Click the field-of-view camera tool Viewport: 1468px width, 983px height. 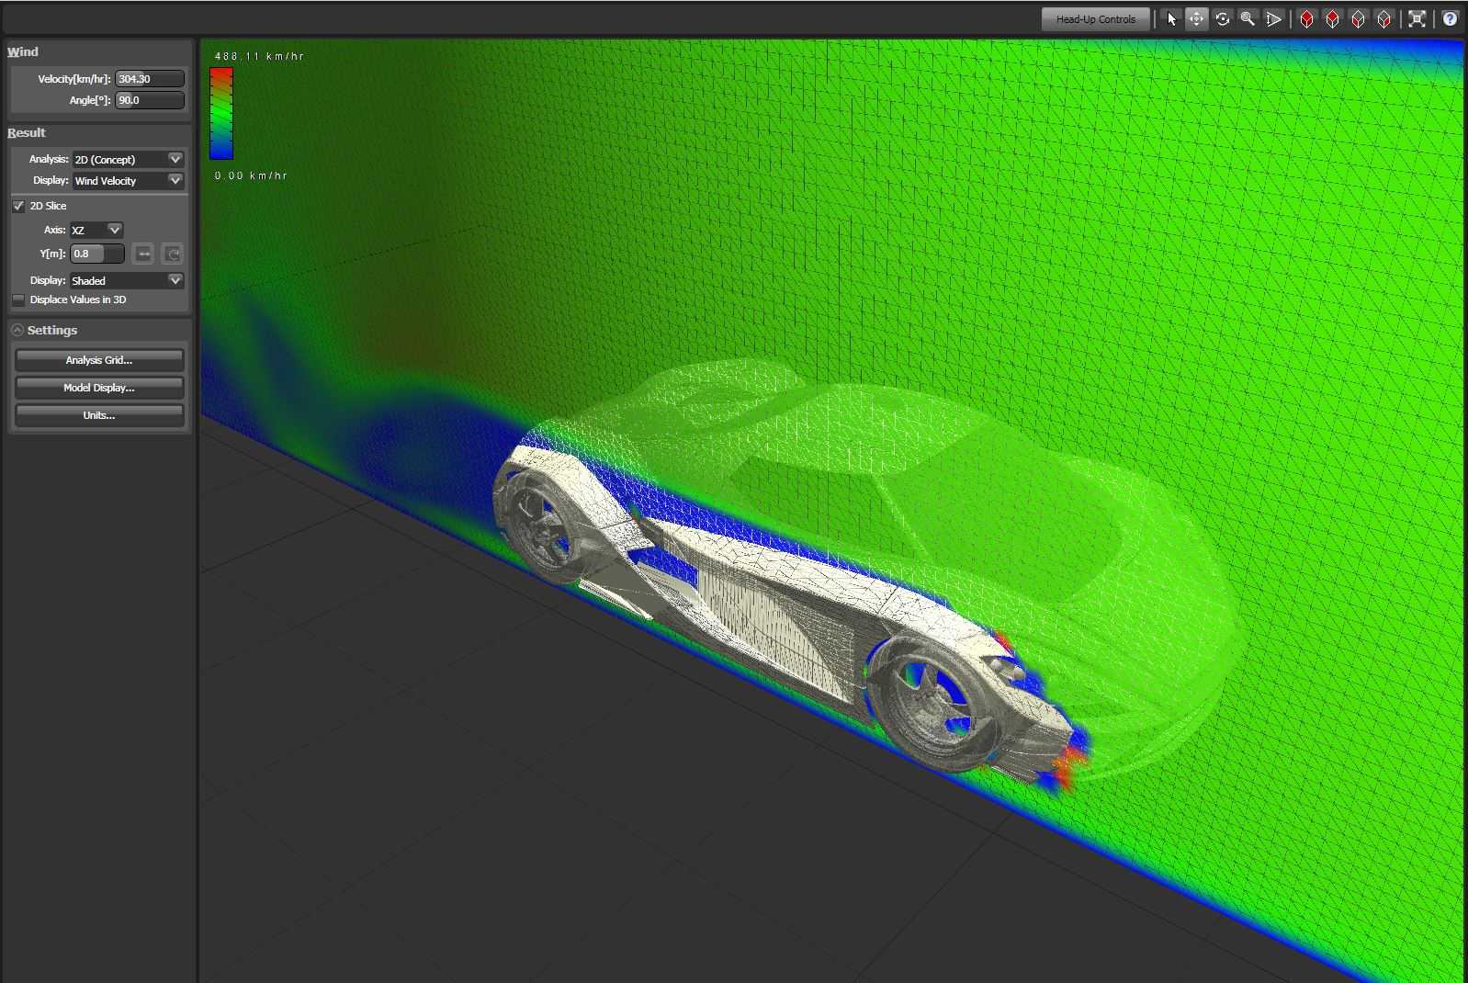(x=1273, y=18)
